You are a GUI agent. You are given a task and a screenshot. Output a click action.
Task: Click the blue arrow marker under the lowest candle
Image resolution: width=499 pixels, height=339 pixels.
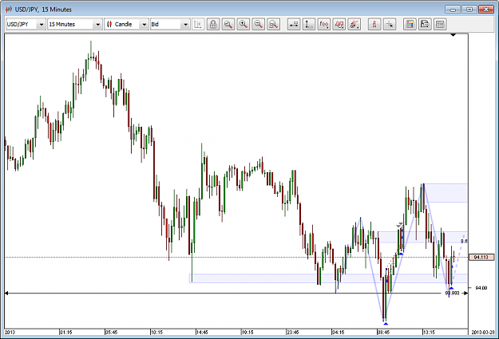tap(386, 324)
